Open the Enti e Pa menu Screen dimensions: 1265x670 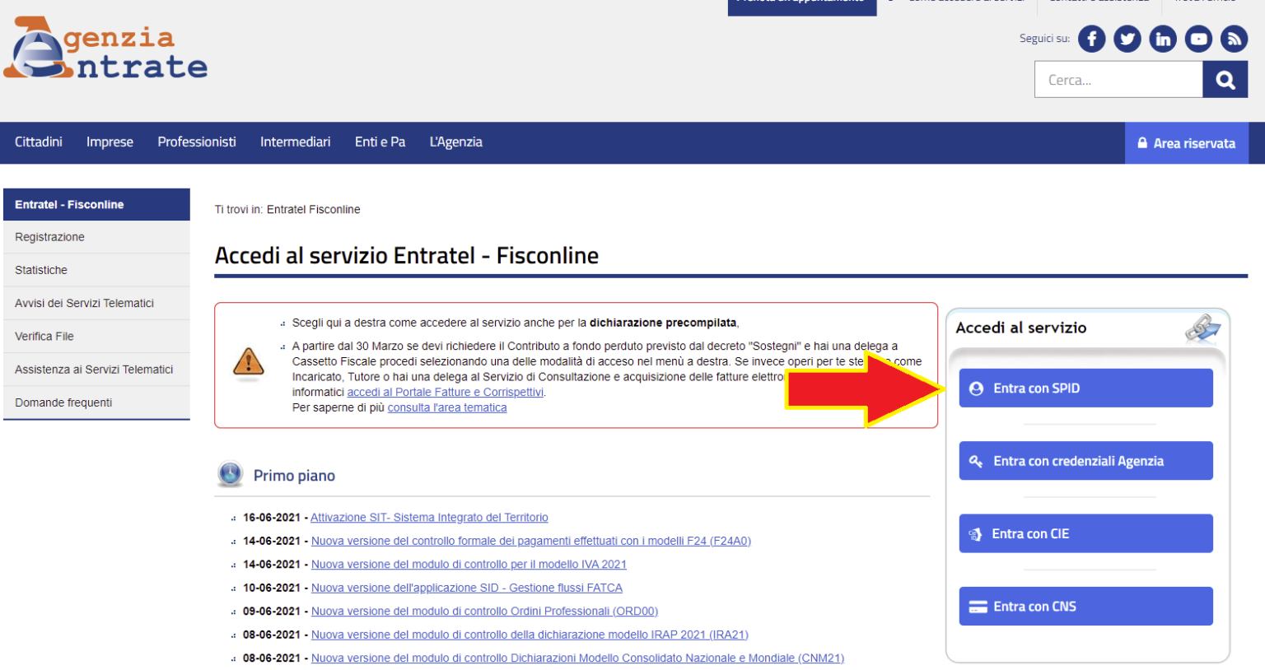[x=380, y=142]
